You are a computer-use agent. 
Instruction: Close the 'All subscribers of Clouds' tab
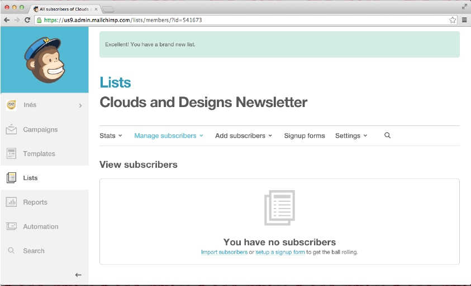point(96,9)
